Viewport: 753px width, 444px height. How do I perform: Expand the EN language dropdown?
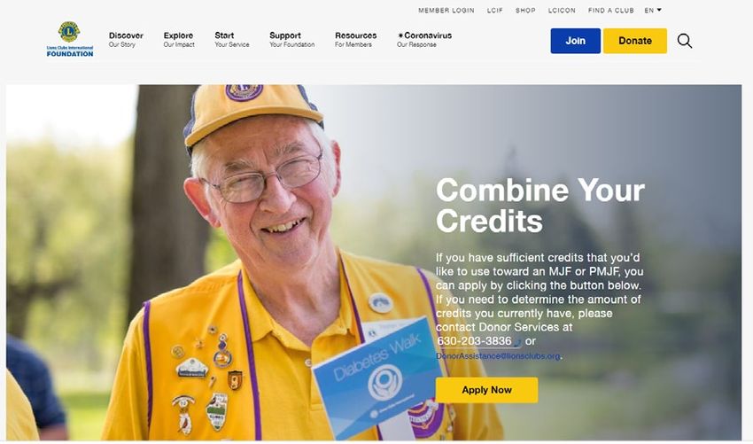(653, 10)
